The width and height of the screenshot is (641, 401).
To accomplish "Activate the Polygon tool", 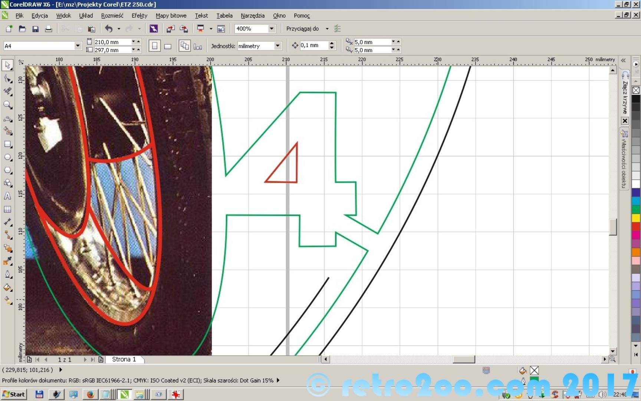I will pos(7,170).
